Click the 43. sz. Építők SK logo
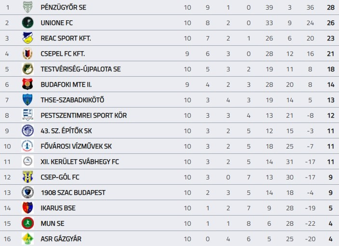The width and height of the screenshot is (339, 246). tap(27, 131)
